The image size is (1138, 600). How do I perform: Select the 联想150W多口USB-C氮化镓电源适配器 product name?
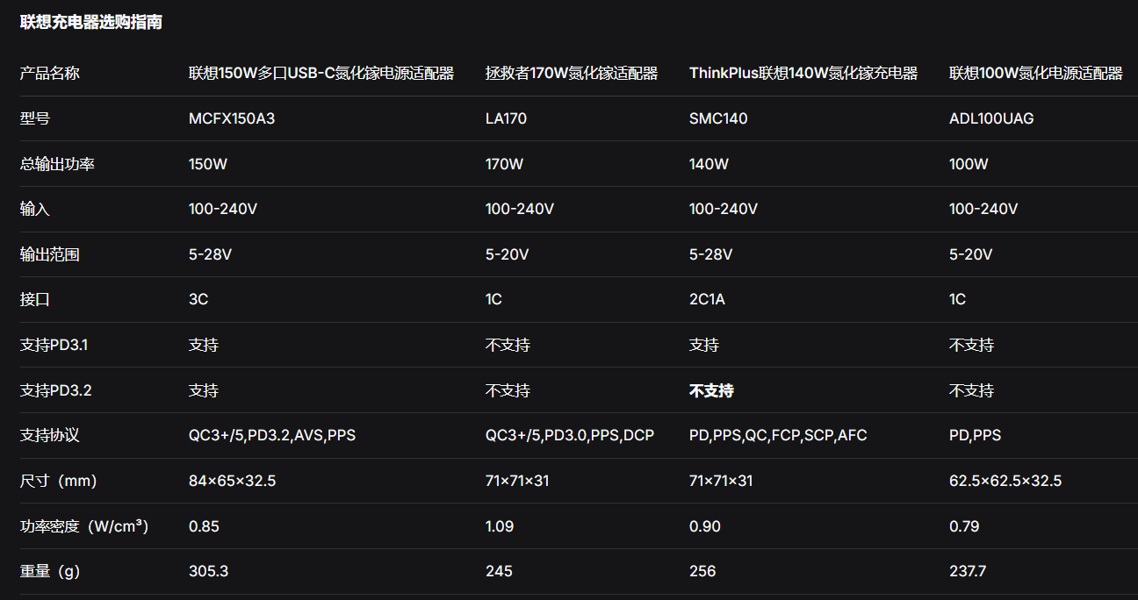click(321, 73)
